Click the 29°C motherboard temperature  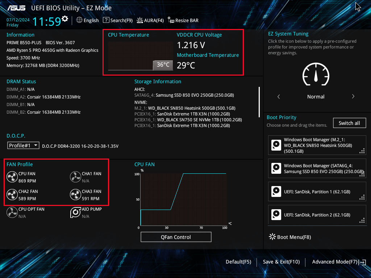tap(186, 65)
